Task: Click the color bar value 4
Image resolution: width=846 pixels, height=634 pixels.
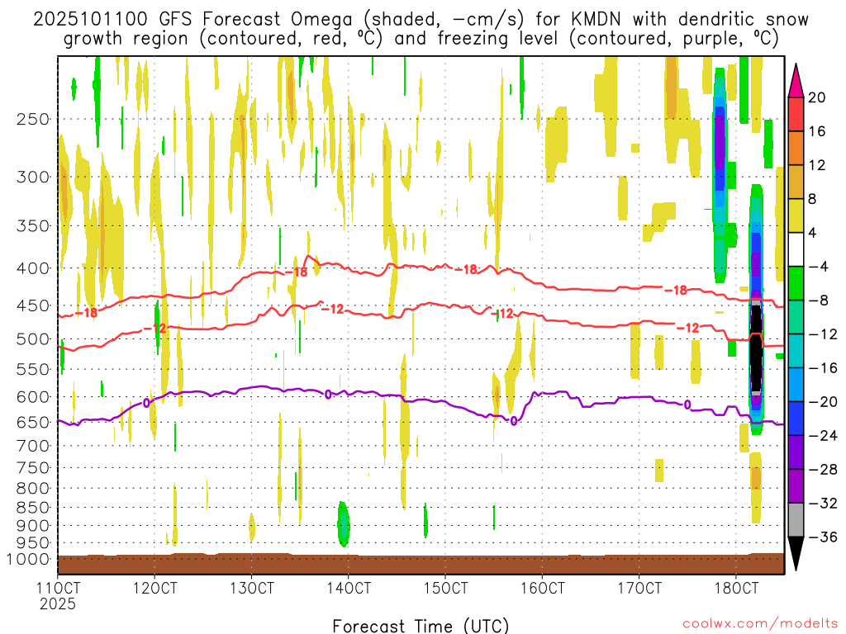Action: coord(812,233)
